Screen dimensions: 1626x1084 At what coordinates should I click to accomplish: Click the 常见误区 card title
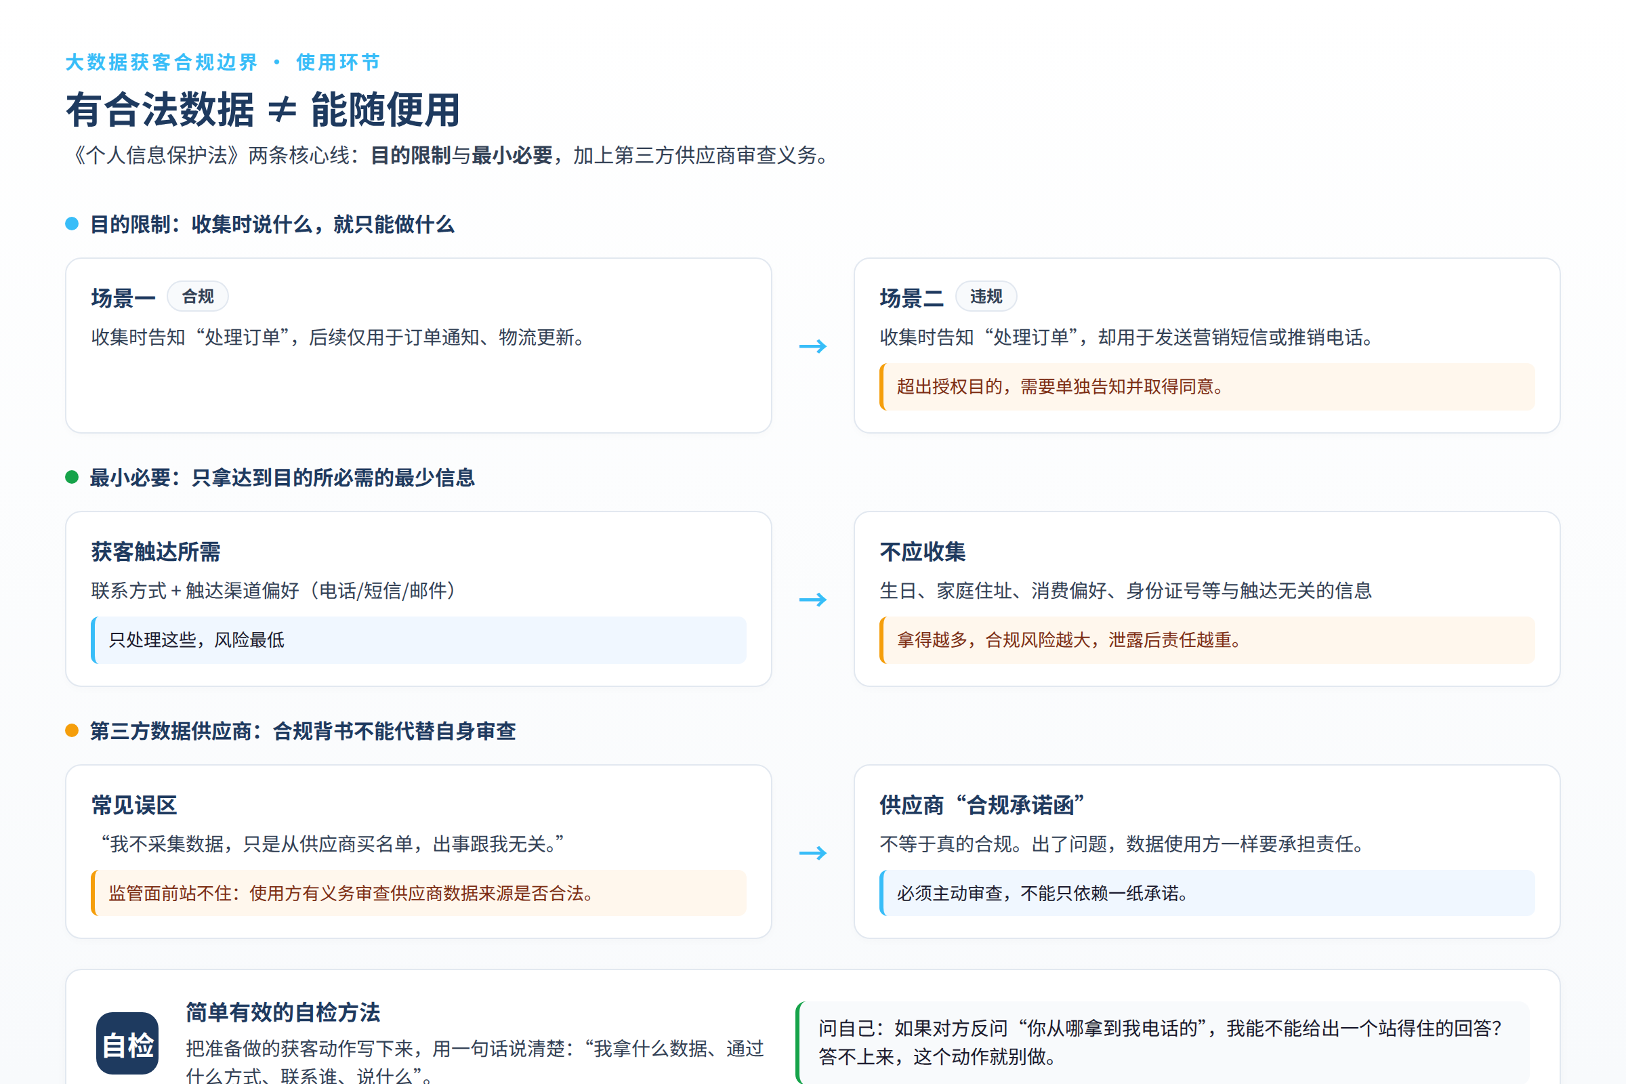(134, 806)
